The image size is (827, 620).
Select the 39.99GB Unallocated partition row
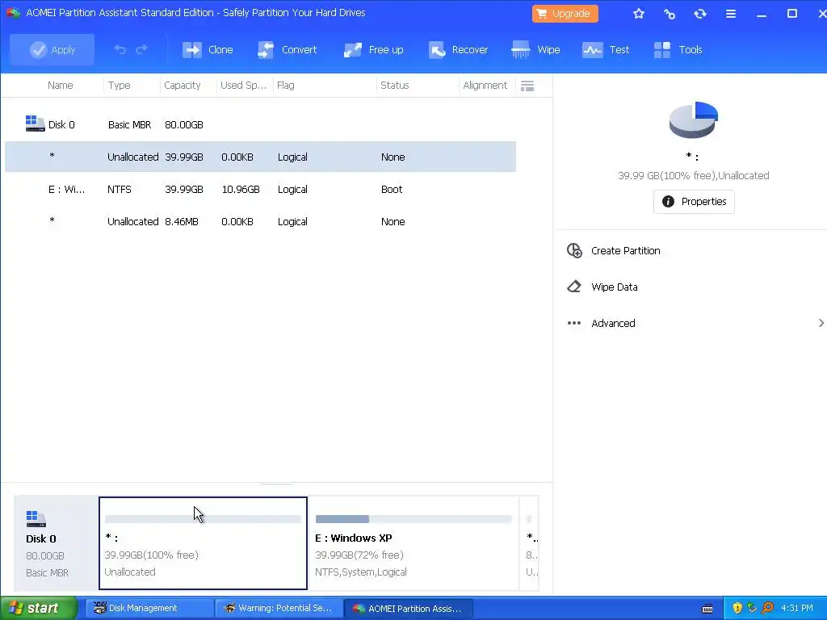260,157
